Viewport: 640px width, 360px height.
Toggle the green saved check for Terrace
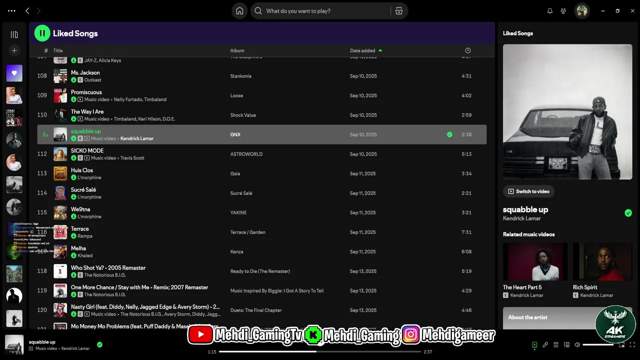[73, 236]
